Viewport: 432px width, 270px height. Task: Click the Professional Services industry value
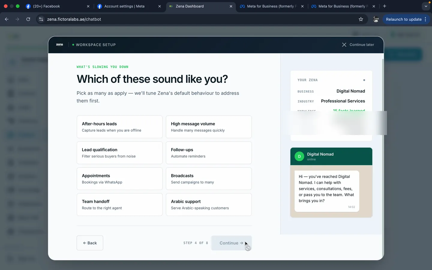(343, 101)
